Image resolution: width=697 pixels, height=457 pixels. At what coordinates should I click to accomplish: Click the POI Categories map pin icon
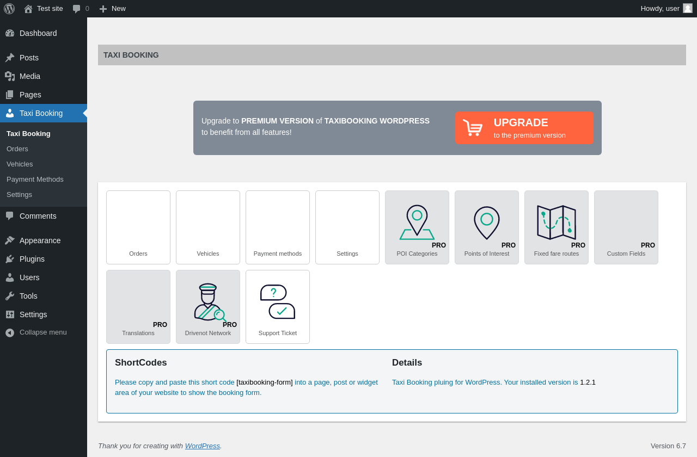(x=417, y=223)
